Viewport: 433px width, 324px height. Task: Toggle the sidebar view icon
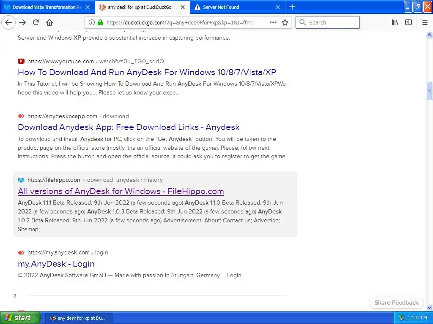[408, 22]
